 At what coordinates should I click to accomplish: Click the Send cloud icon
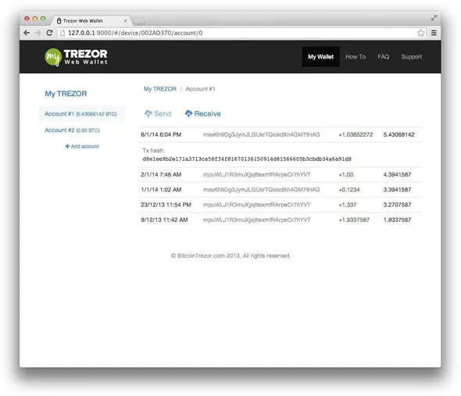click(x=148, y=113)
